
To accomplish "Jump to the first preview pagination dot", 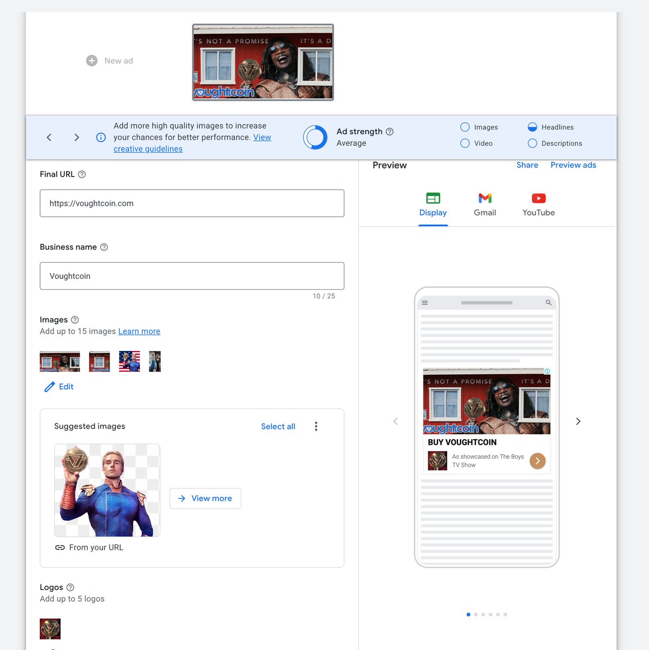I will (x=468, y=615).
